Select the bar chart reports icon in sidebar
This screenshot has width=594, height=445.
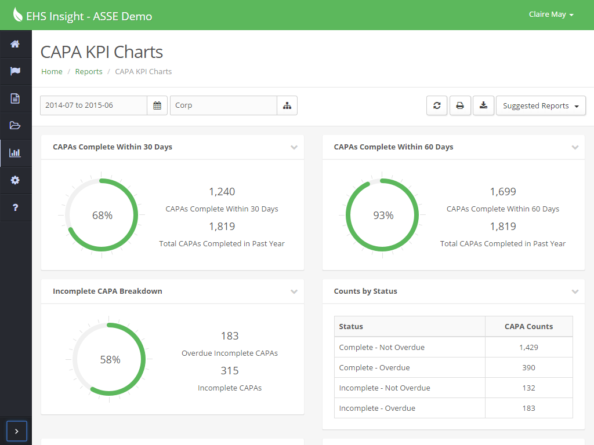point(16,153)
